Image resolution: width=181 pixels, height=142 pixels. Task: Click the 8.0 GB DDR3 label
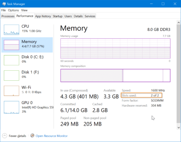pos(159,30)
